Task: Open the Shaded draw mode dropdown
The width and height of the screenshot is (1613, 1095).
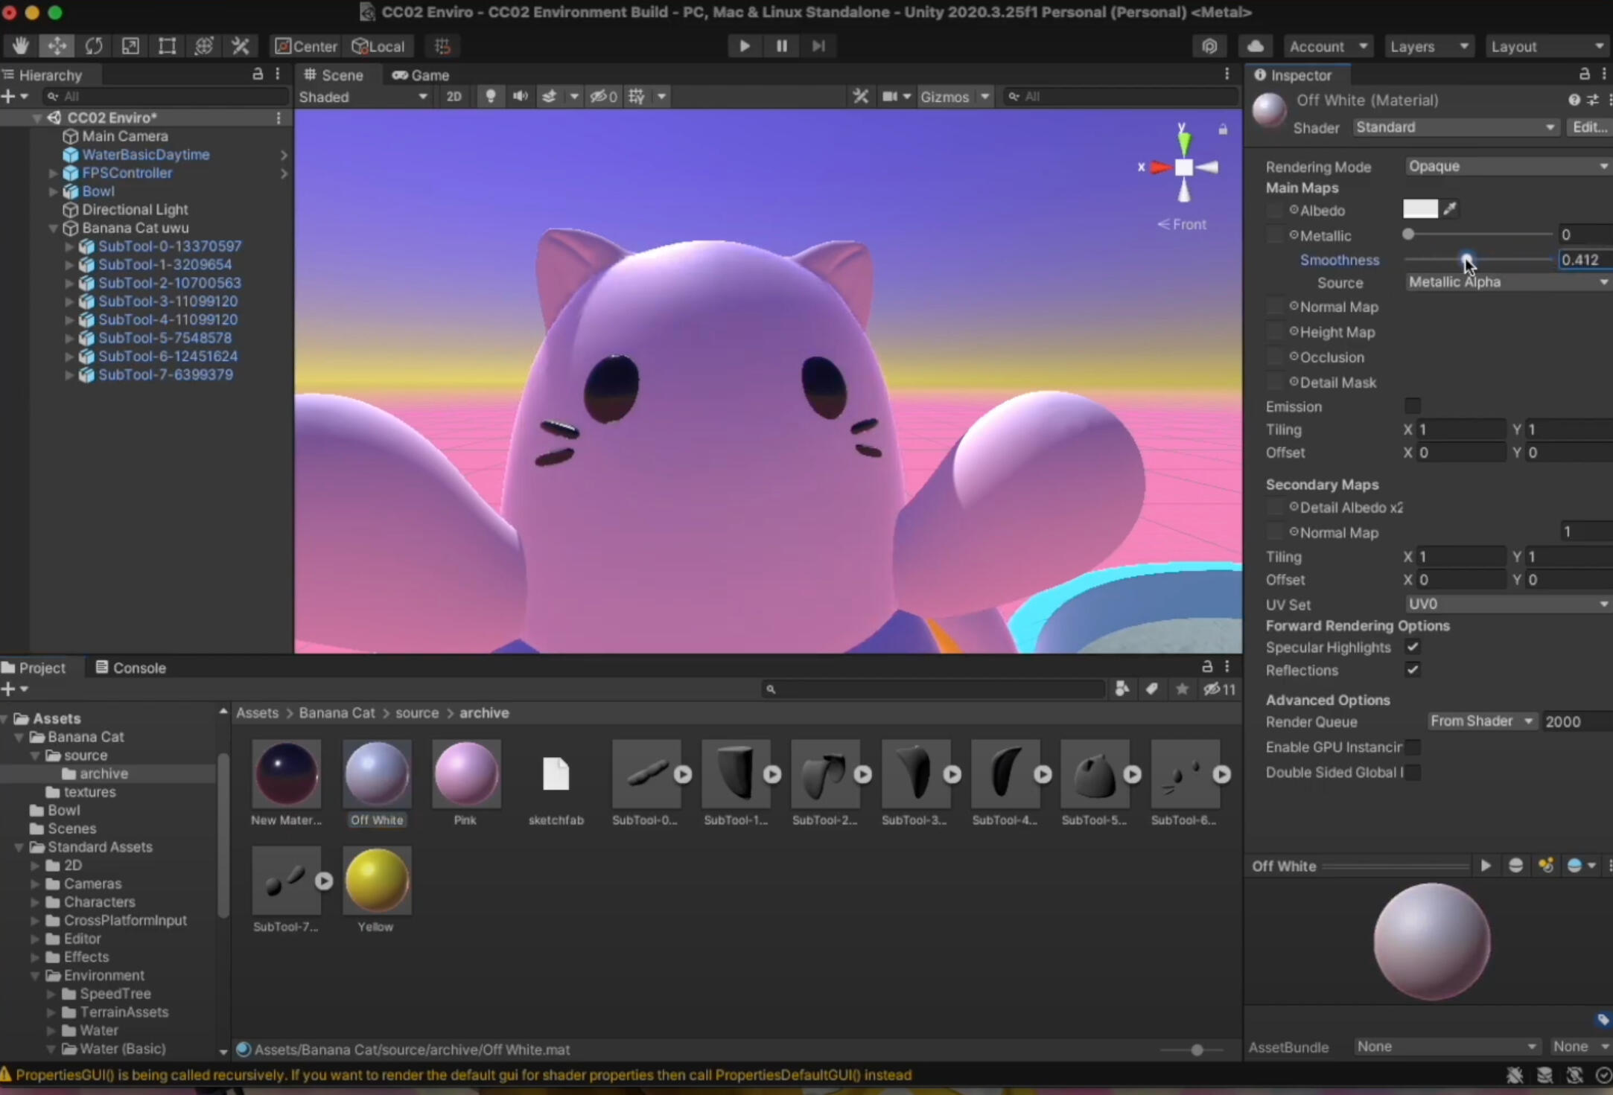Action: [x=363, y=97]
